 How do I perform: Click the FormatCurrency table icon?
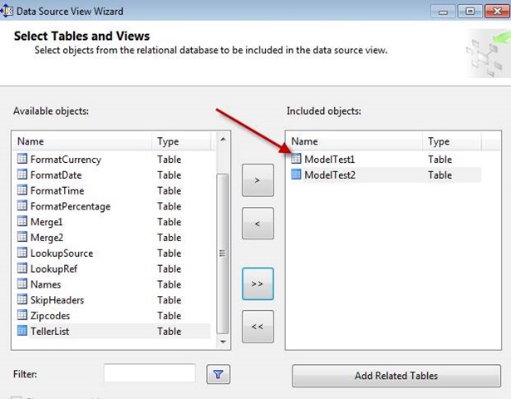tap(22, 160)
